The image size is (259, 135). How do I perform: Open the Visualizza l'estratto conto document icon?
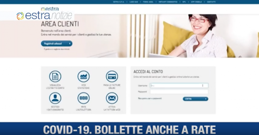pos(55,77)
